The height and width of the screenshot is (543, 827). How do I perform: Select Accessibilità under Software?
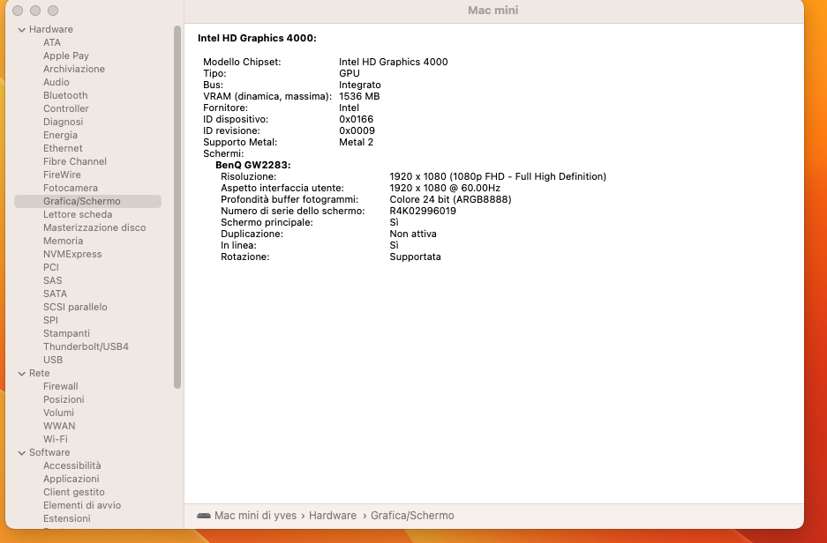71,465
